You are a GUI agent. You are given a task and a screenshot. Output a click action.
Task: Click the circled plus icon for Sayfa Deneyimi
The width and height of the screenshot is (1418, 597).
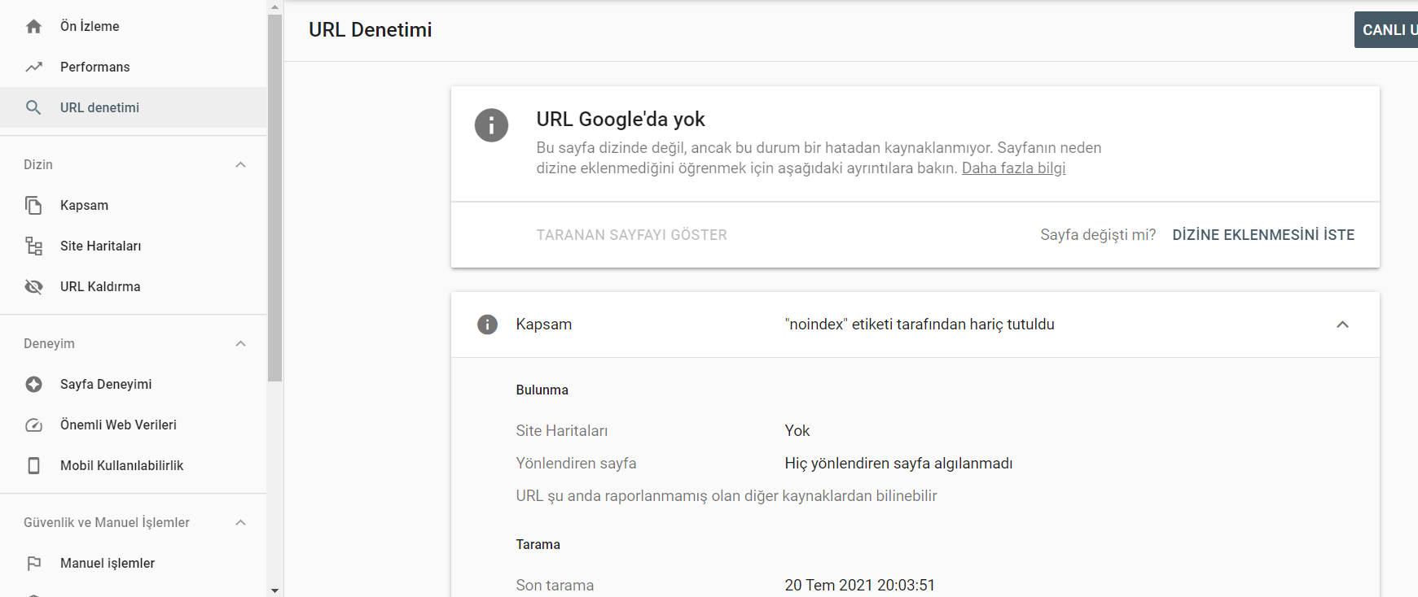(33, 384)
